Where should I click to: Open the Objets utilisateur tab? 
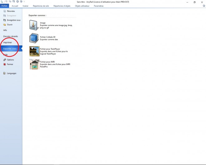point(82,6)
